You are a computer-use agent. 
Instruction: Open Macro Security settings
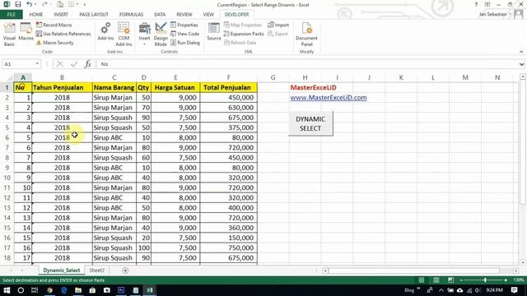coord(54,43)
